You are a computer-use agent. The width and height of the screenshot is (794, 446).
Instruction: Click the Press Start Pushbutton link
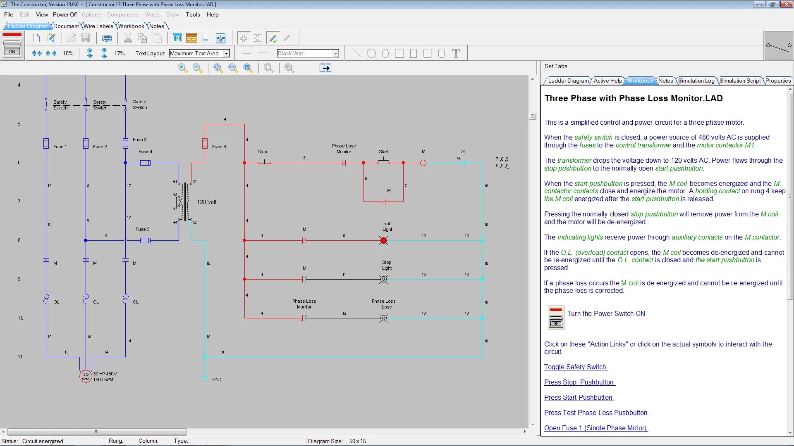(578, 397)
